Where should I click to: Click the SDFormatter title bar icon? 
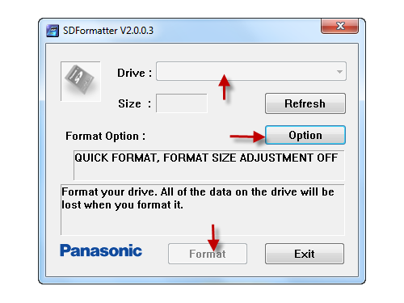click(x=53, y=31)
